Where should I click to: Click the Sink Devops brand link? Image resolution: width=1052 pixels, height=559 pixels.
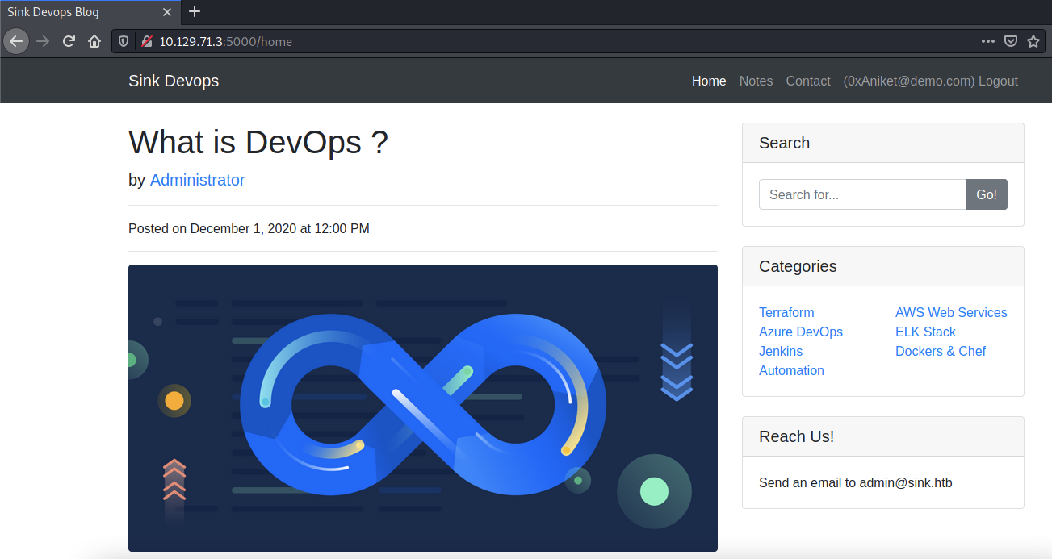pos(174,81)
